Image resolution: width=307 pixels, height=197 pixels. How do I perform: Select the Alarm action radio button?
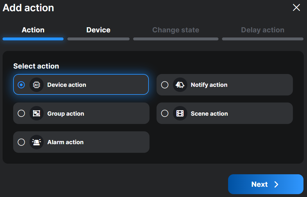[x=21, y=142]
